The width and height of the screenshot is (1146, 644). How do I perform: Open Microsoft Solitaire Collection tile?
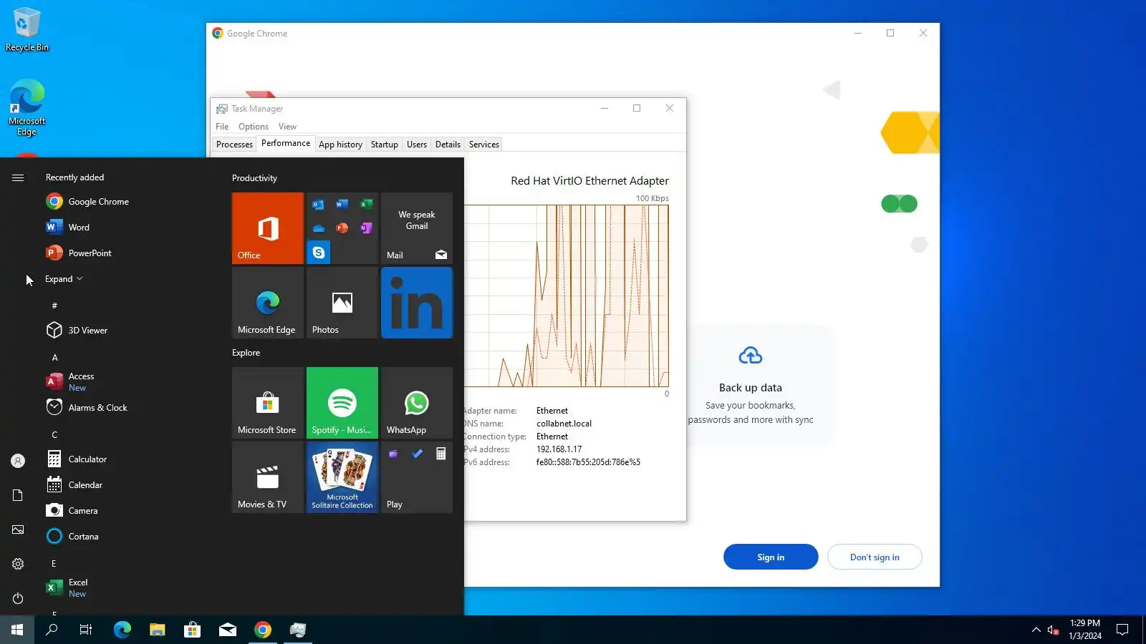(x=342, y=477)
